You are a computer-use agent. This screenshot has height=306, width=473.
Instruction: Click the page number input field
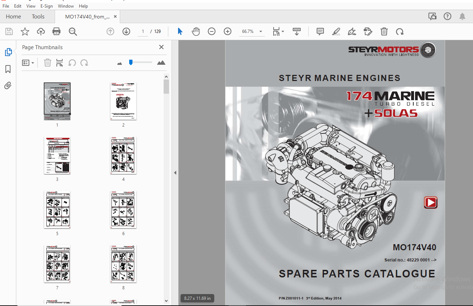[x=143, y=31]
